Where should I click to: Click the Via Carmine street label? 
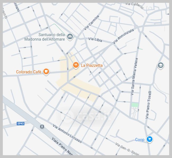(x=91, y=22)
